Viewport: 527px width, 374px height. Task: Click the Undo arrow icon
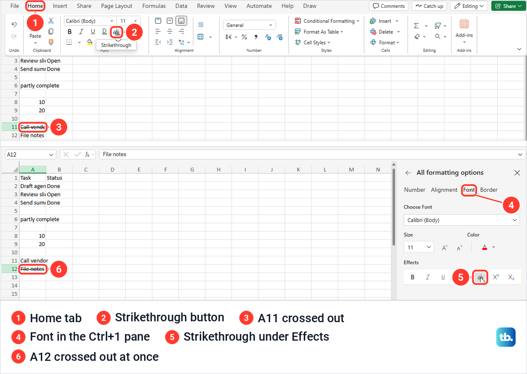point(14,25)
